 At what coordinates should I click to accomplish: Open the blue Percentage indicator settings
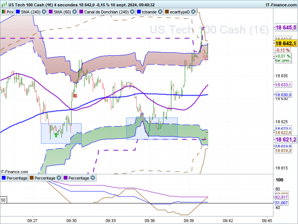(x=14, y=178)
